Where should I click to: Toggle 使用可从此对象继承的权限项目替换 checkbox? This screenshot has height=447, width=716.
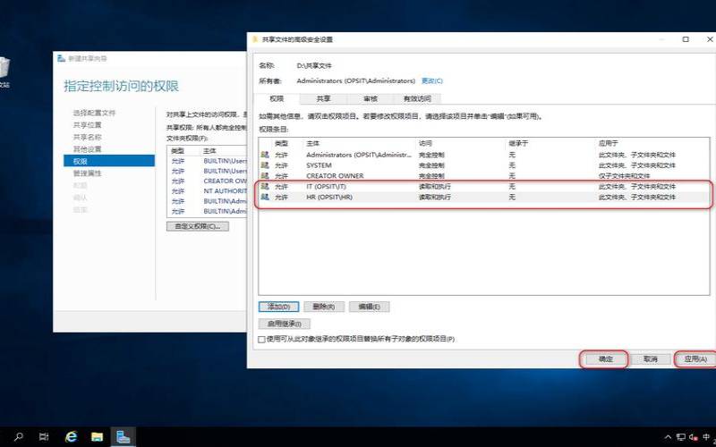[x=261, y=340]
